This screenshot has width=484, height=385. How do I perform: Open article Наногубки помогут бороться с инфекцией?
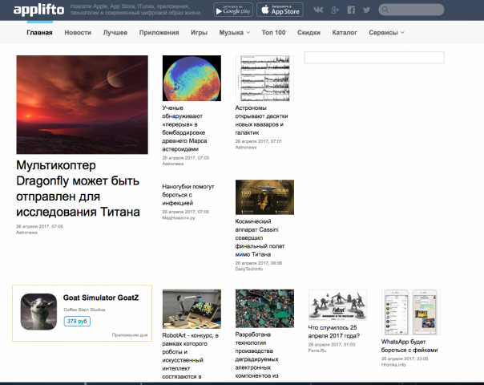click(x=188, y=195)
